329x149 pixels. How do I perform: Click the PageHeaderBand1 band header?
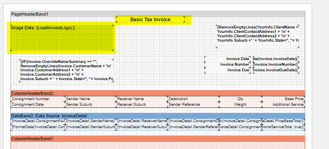pyautogui.click(x=157, y=14)
